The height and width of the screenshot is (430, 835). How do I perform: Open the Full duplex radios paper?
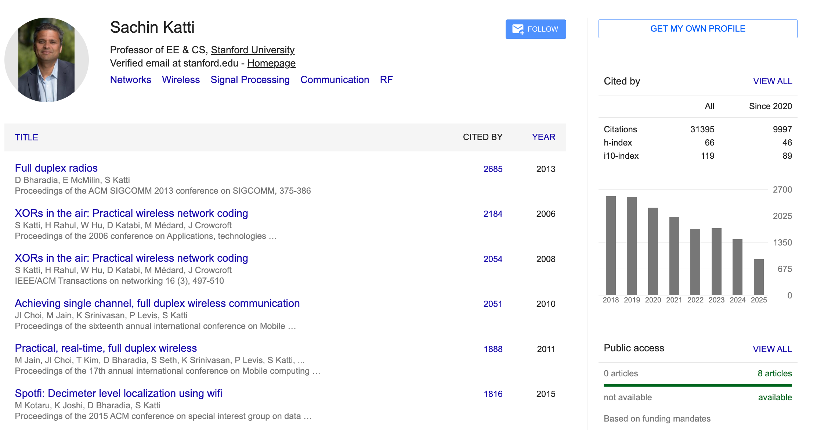tap(56, 168)
